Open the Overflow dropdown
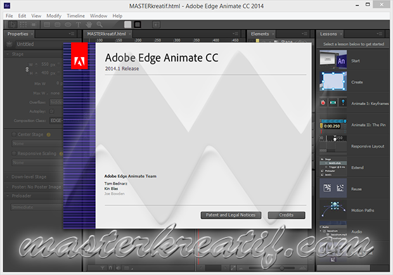Viewport: 393px width, 275px height. coord(56,102)
